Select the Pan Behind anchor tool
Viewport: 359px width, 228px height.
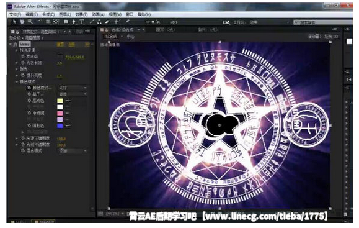click(x=56, y=22)
